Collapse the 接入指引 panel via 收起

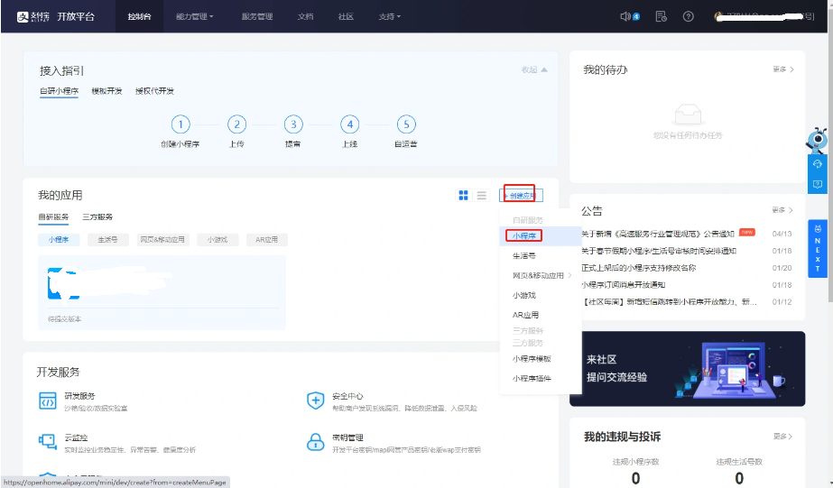(x=533, y=70)
